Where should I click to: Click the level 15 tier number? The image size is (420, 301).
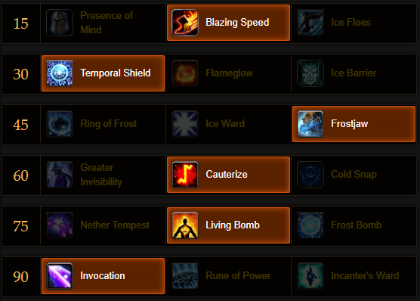(x=21, y=23)
